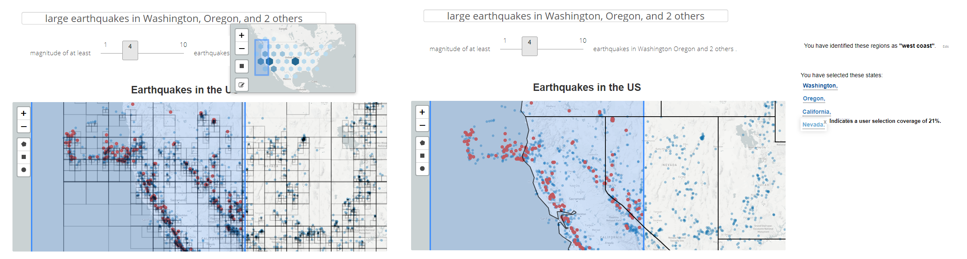Viewport: 967px width, 259px height.
Task: Zoom out on the right earthquake map
Action: (422, 125)
